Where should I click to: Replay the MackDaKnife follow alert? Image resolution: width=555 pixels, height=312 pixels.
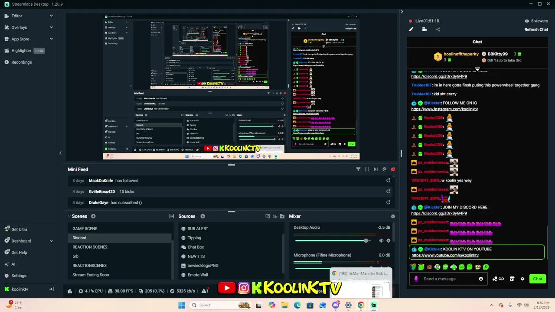pyautogui.click(x=388, y=180)
